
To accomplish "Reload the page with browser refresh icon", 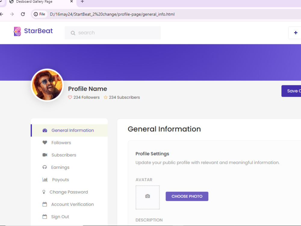I will pos(23,14).
